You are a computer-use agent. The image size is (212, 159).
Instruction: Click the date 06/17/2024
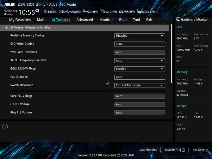click(10, 11)
